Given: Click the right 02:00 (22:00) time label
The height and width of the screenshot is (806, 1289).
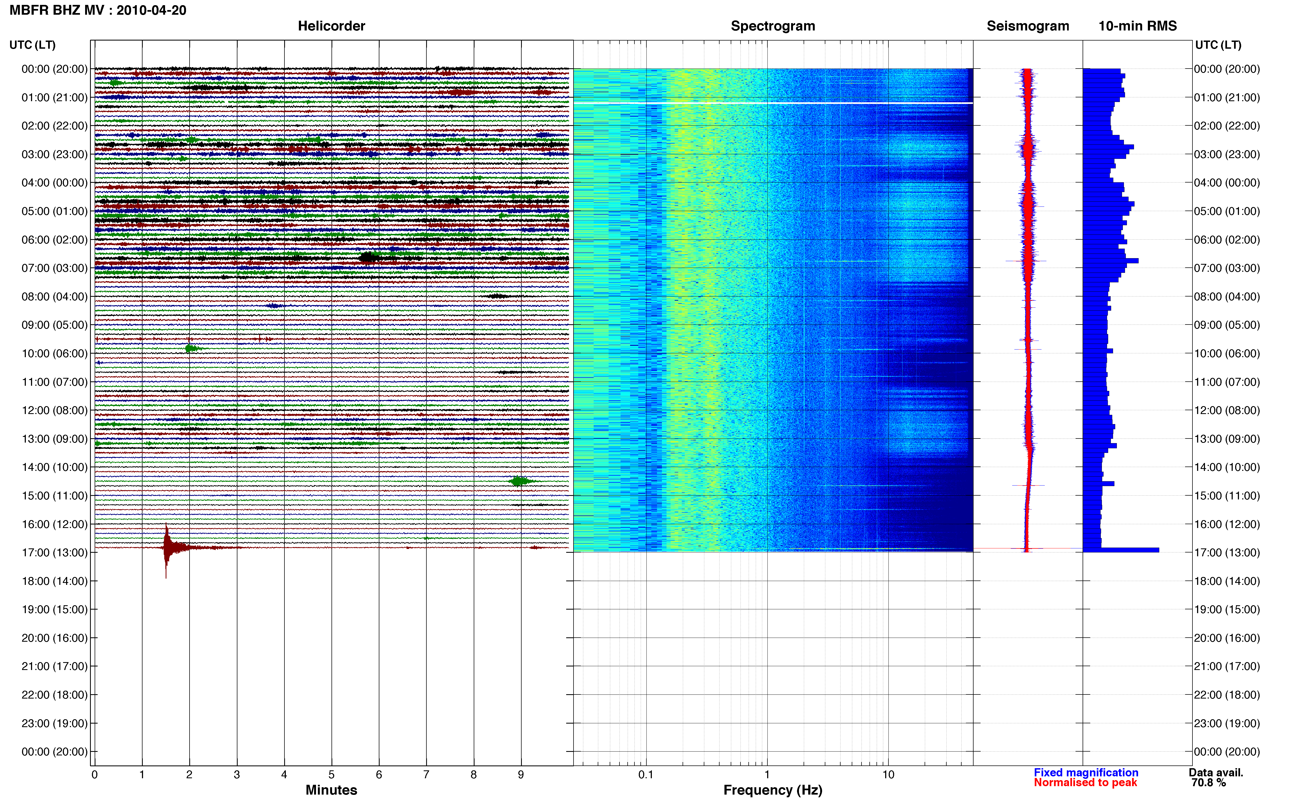Looking at the screenshot, I should pos(1227,126).
